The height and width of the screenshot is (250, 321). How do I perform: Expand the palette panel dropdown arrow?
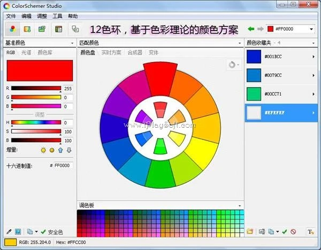click(x=240, y=206)
